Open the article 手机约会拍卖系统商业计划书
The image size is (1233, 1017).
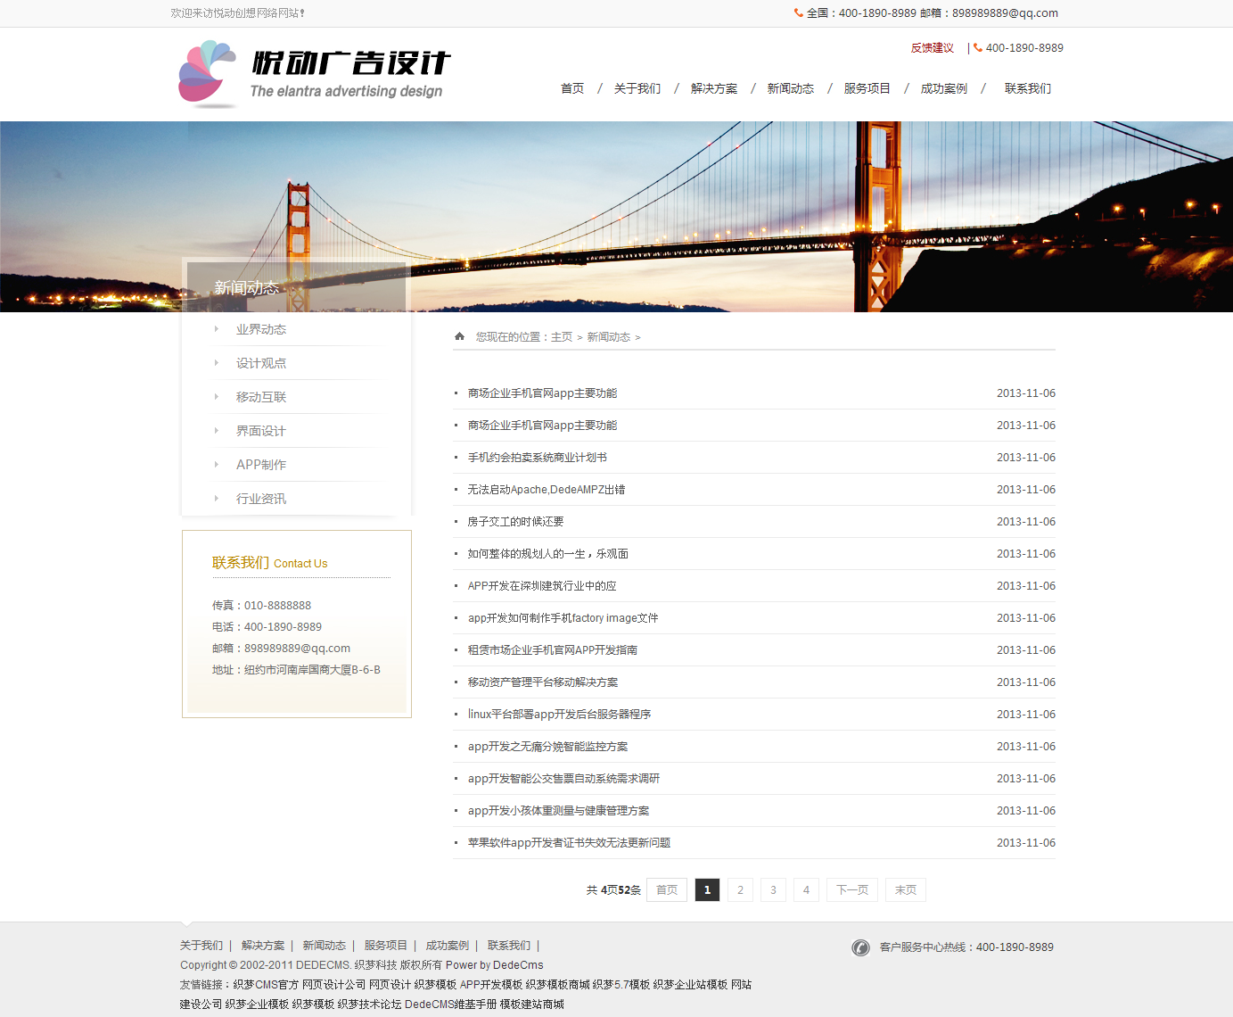(537, 458)
